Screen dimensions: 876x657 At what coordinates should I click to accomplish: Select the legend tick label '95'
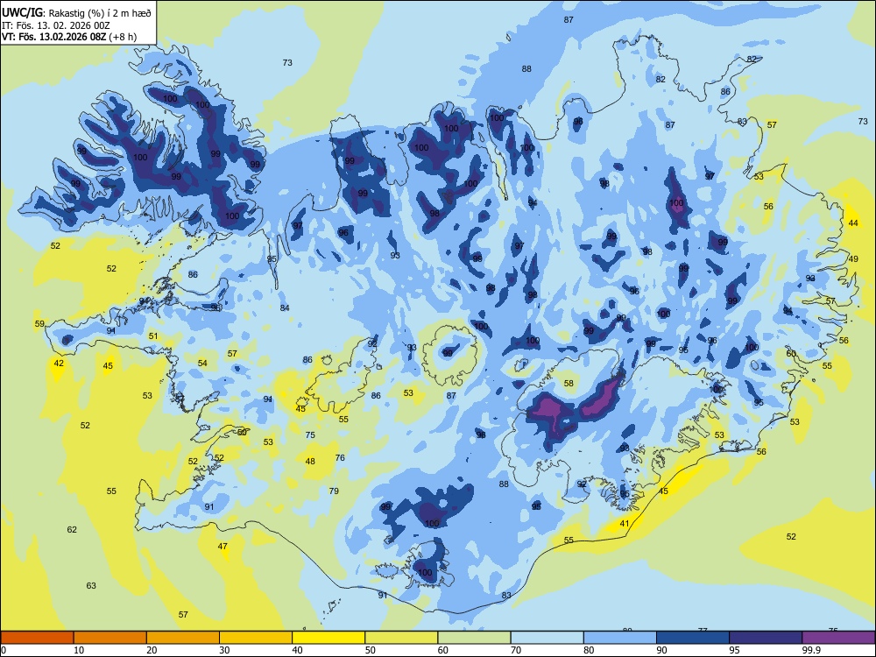(734, 650)
